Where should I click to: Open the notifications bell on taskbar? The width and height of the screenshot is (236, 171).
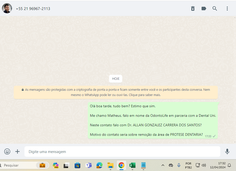[229, 165]
